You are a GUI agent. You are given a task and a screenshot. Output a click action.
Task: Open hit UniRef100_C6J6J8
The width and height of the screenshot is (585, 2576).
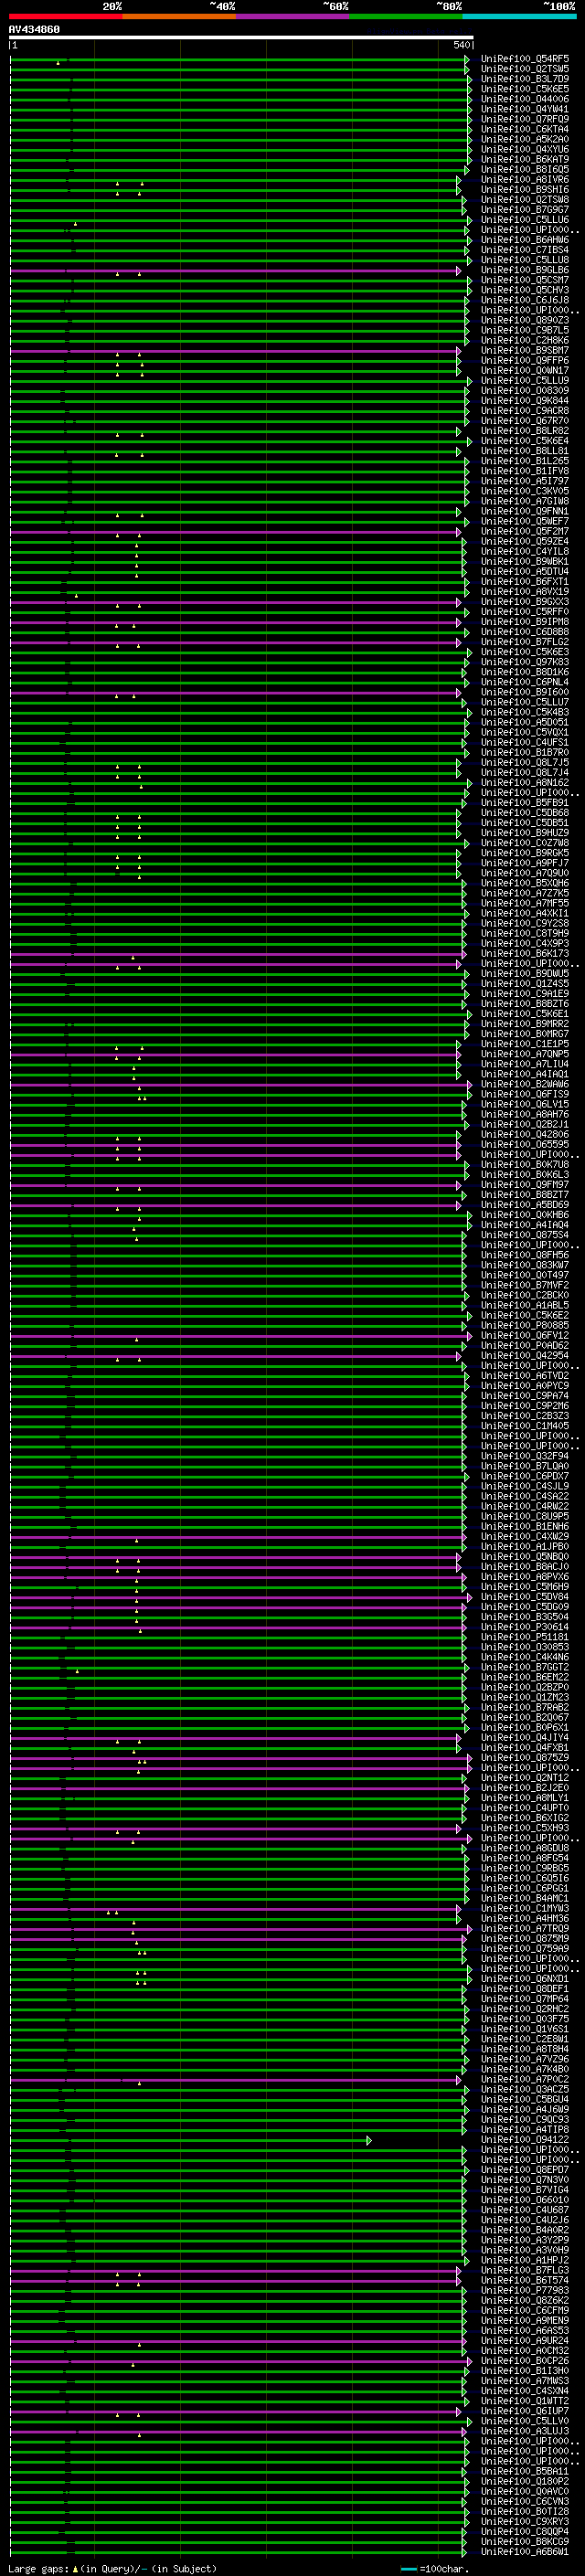(x=525, y=300)
